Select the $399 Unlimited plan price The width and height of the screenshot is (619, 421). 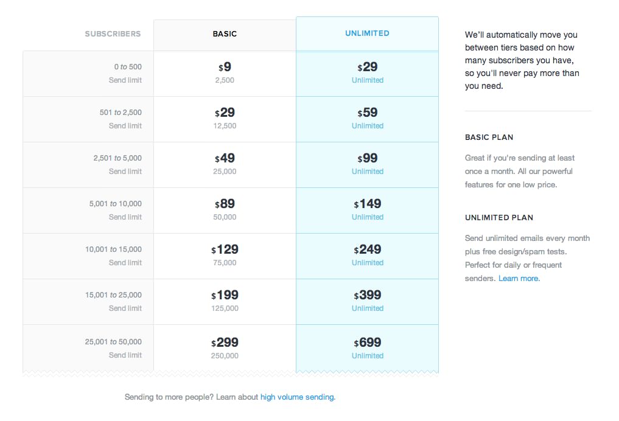tap(367, 301)
